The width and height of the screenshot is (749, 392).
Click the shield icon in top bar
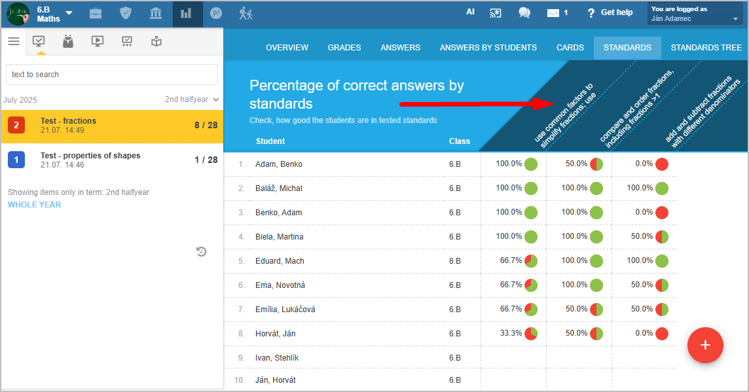click(126, 13)
